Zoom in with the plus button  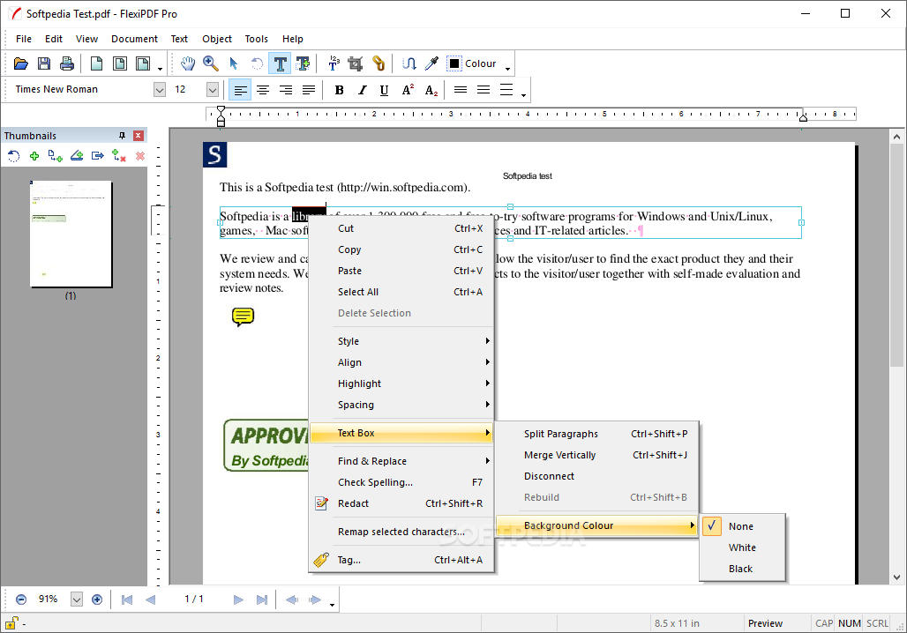click(x=97, y=599)
